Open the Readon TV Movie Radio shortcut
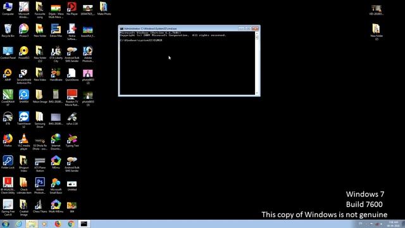Screen dimensions: 405x228 coord(72,98)
